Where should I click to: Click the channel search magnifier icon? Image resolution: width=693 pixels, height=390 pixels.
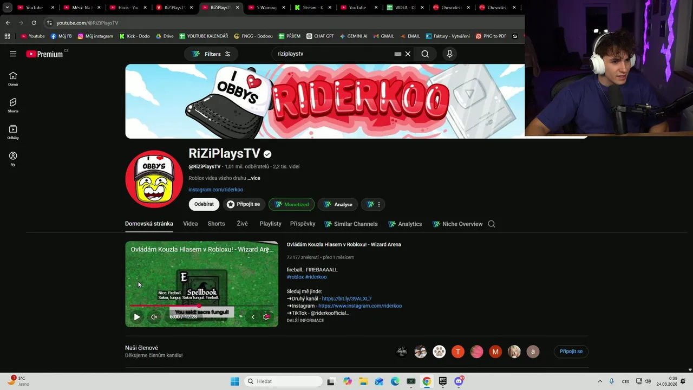(x=492, y=224)
